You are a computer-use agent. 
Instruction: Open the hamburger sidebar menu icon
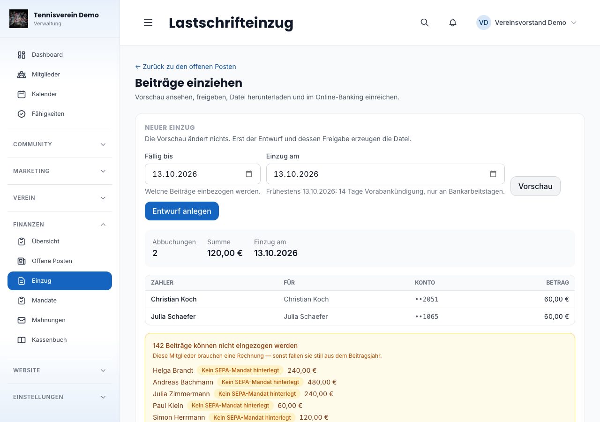coord(148,23)
